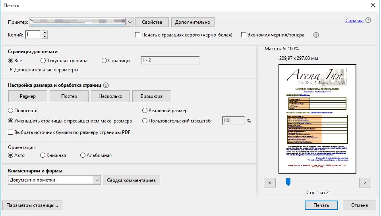The width and height of the screenshot is (381, 216).
Task: Go to the previous preview page arrow
Action: point(270,183)
